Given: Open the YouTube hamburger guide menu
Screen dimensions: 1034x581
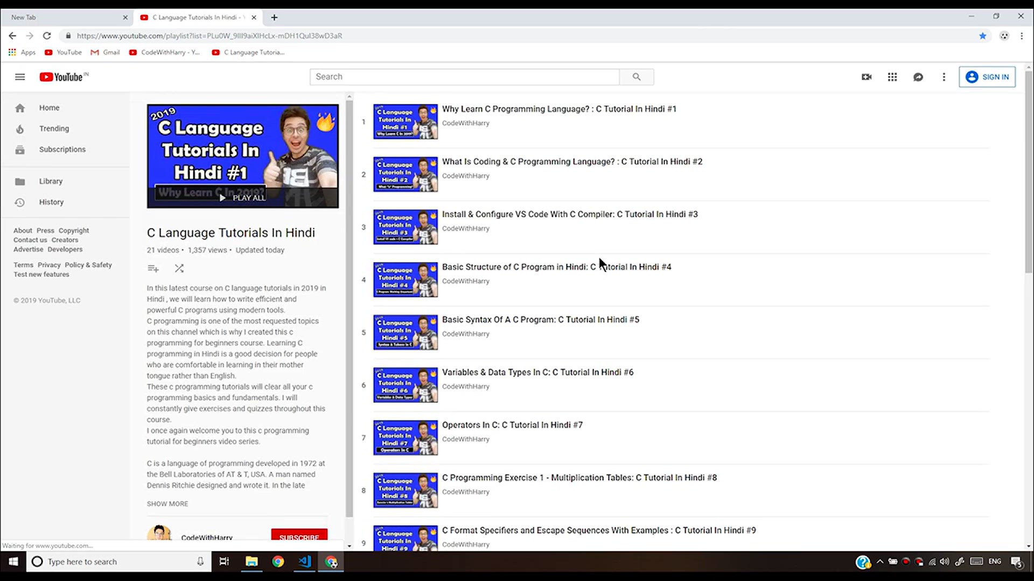Looking at the screenshot, I should coord(20,77).
